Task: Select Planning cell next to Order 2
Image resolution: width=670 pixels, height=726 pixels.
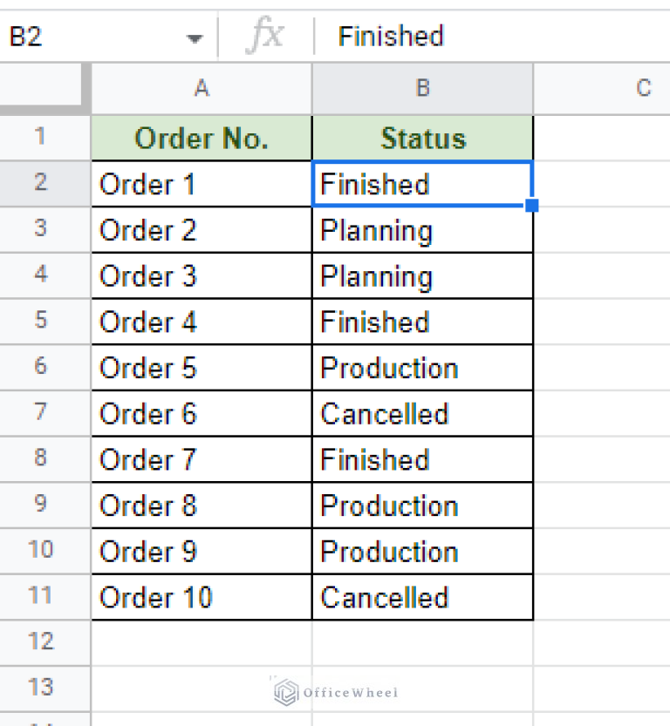Action: point(422,230)
